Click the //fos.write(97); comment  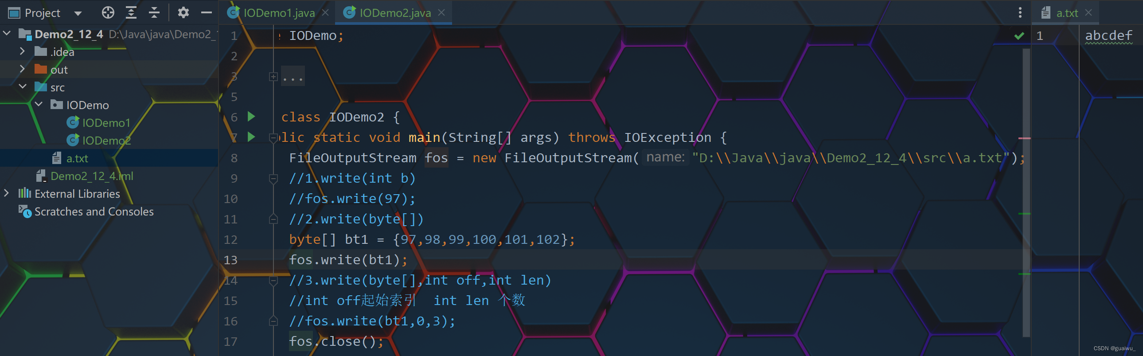click(x=352, y=199)
